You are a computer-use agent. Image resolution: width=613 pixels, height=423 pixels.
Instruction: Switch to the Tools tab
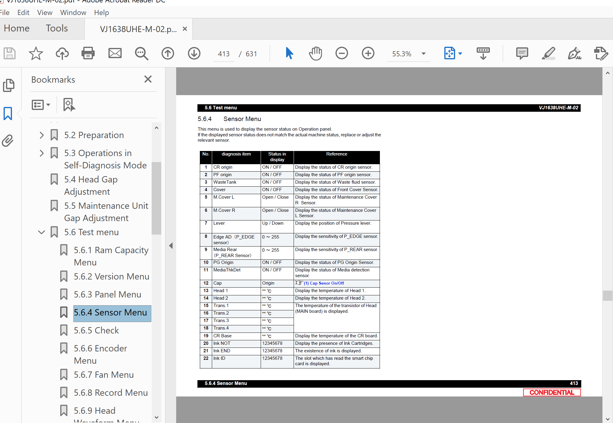click(57, 28)
